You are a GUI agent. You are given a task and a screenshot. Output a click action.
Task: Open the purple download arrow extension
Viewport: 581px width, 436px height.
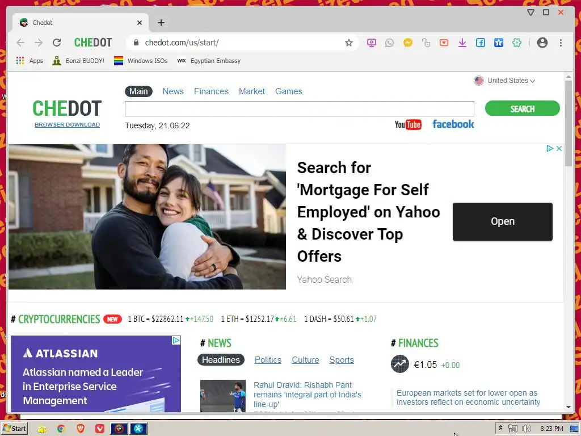tap(462, 43)
